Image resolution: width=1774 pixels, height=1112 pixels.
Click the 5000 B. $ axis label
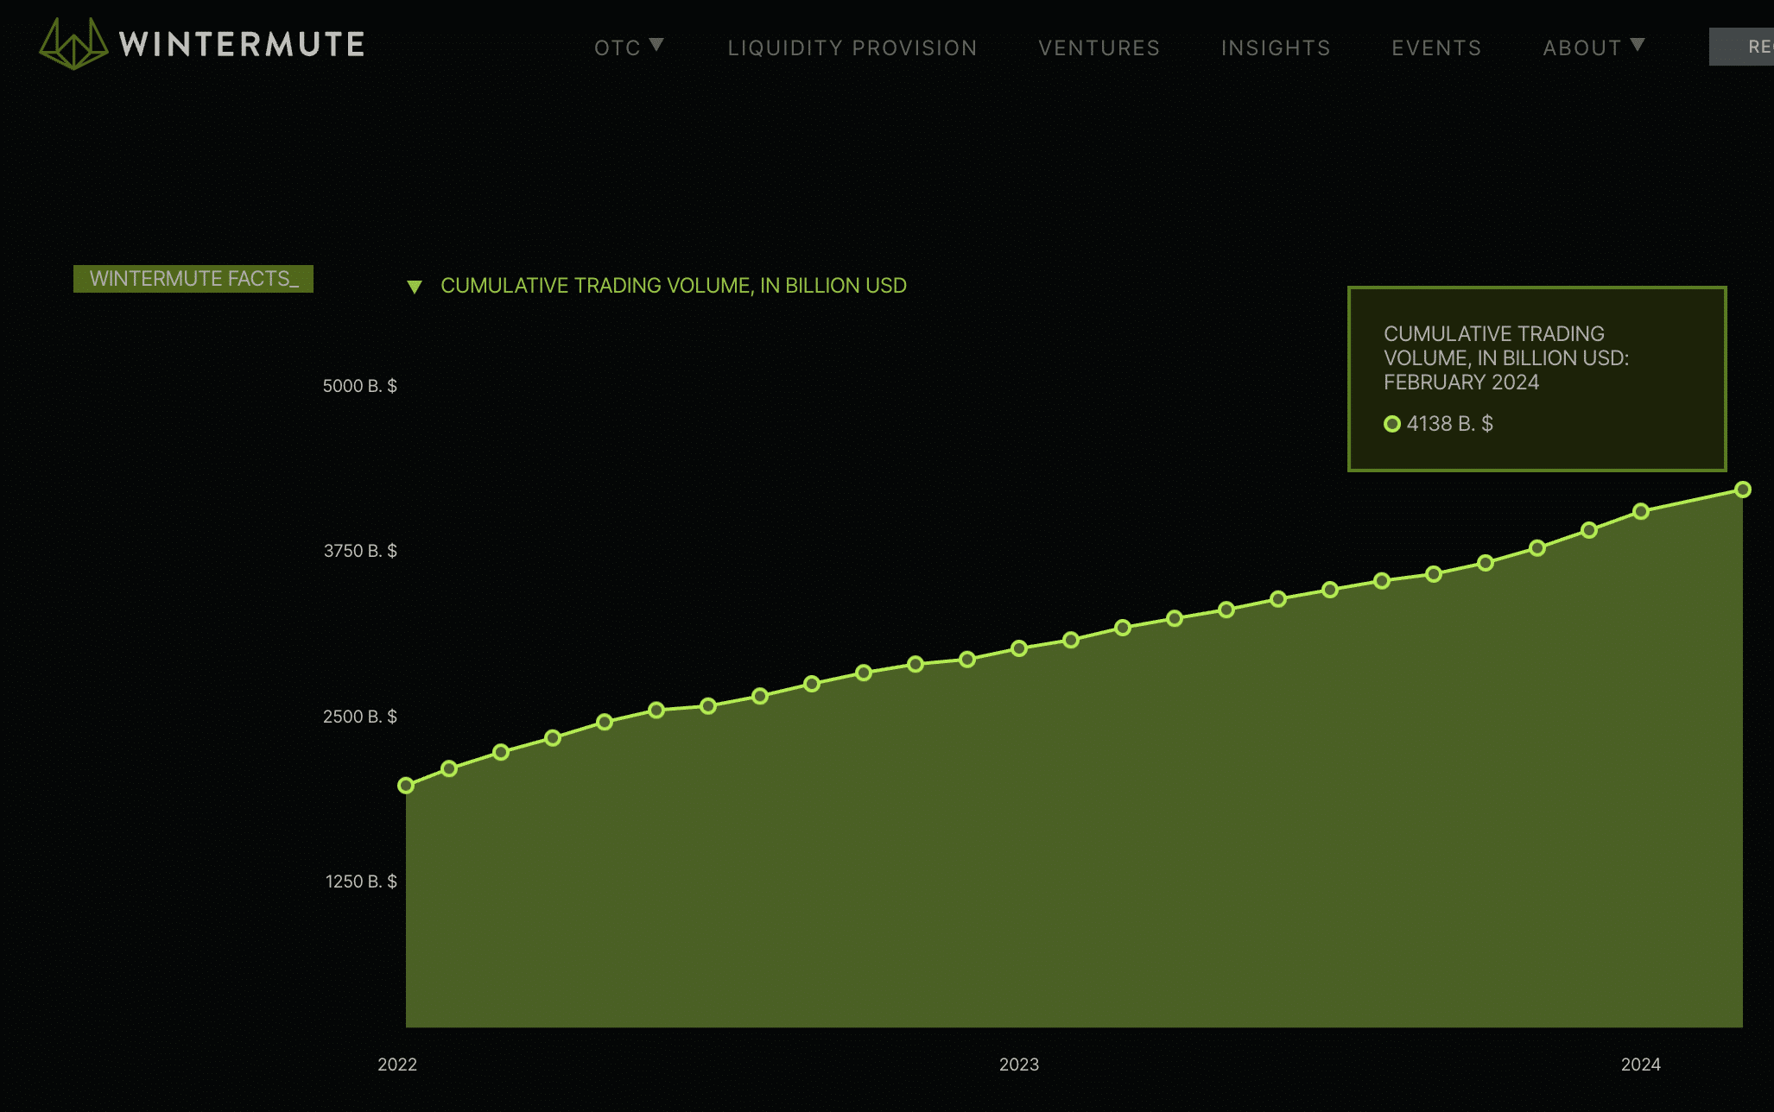click(x=360, y=386)
